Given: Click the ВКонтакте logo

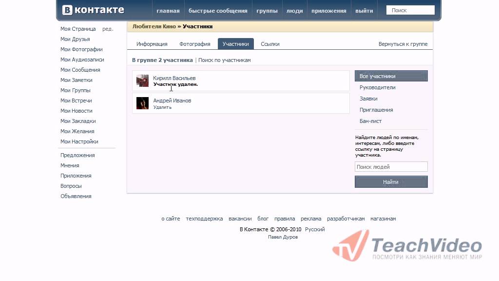Looking at the screenshot, I should (93, 10).
